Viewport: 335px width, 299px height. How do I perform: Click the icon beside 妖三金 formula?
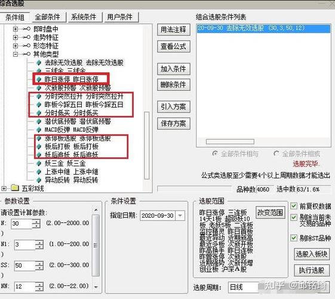39,164
